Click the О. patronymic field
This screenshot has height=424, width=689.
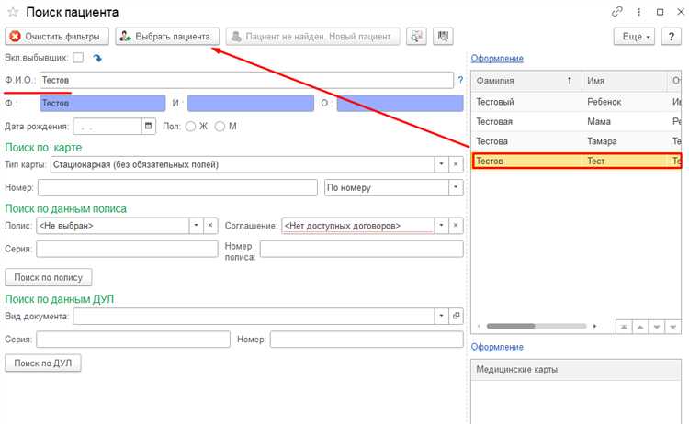(x=400, y=103)
